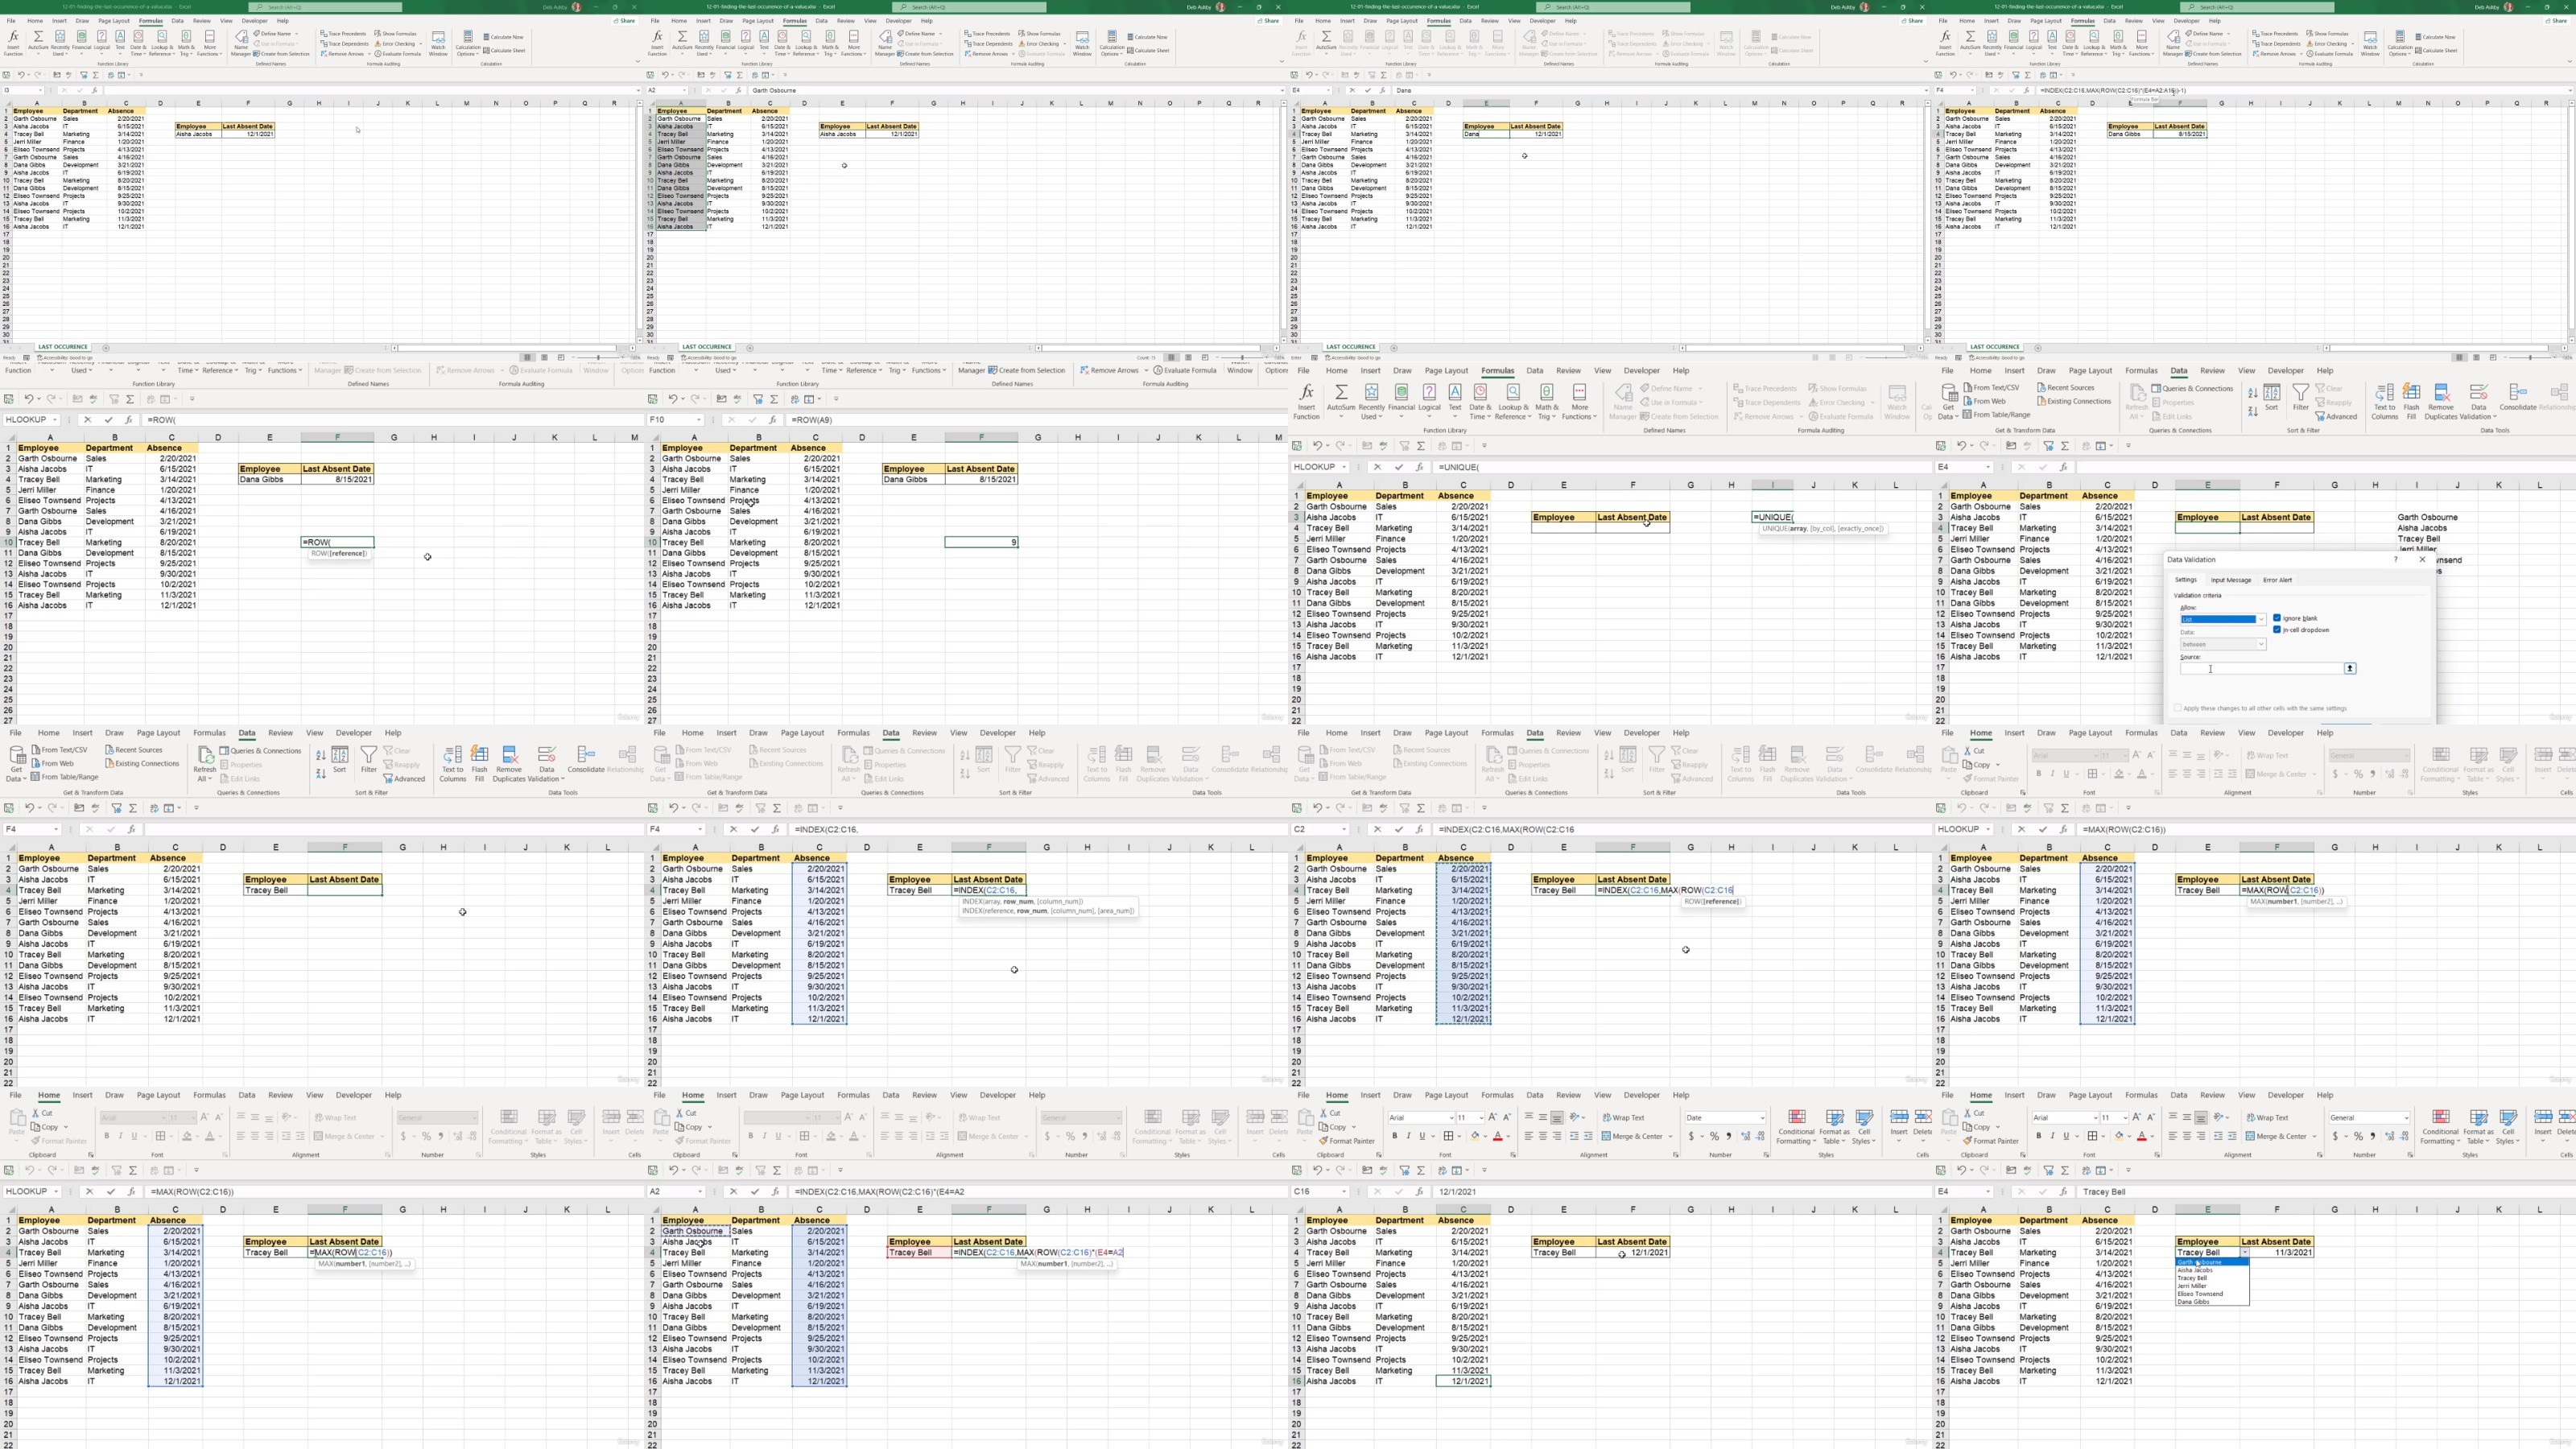Click Text to Columns in the Data Validation window
The image size is (2576, 1449).
coord(2384,401)
